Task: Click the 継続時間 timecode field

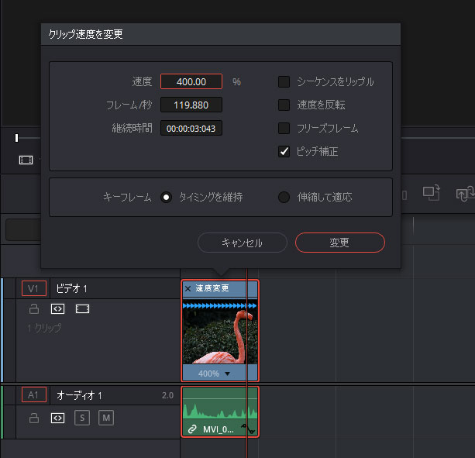Action: point(191,128)
